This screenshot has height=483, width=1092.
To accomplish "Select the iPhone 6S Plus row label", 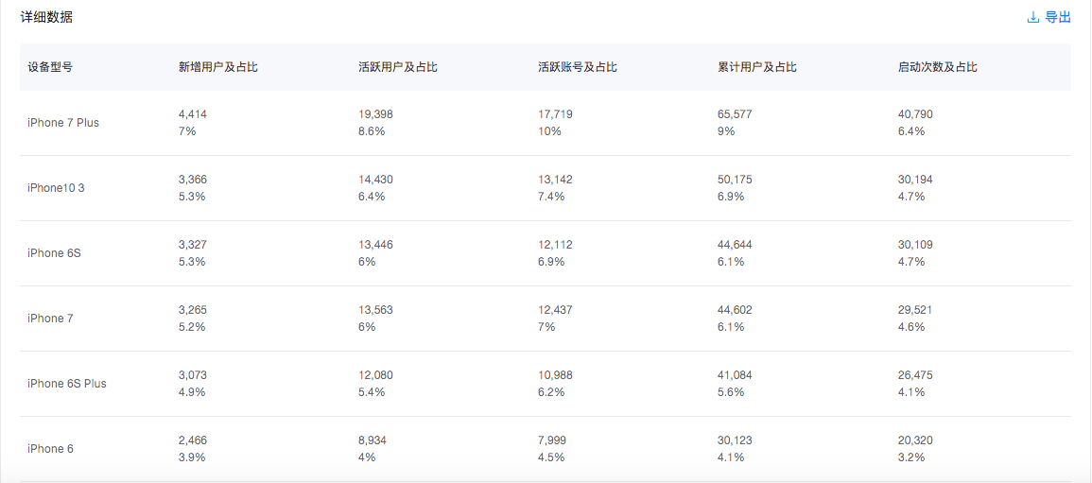I will click(67, 384).
